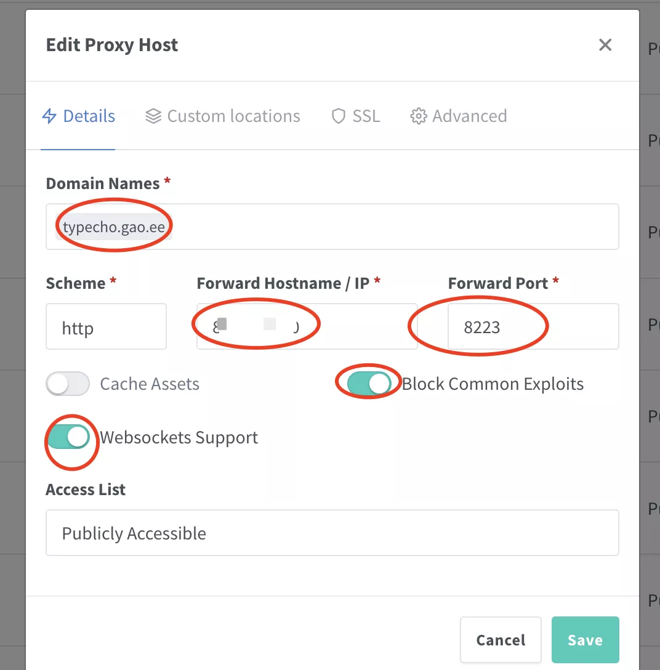Click the lightning bolt icon on Details
Screen dimensions: 660x670
(x=49, y=116)
